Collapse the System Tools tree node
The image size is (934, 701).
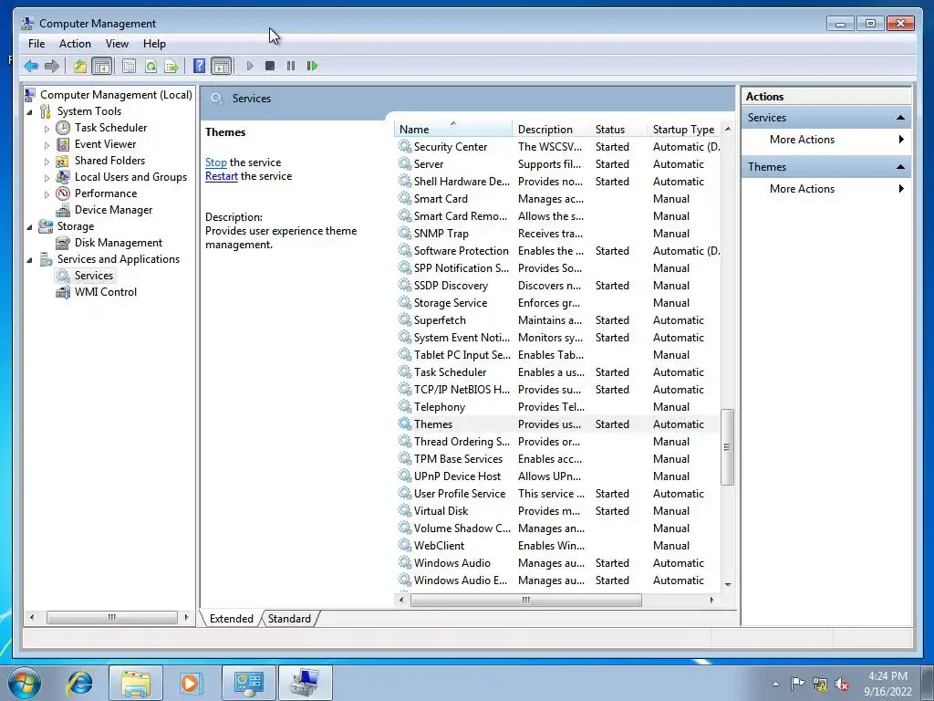(30, 112)
